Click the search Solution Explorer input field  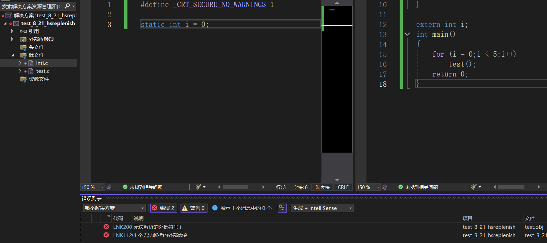[32, 6]
